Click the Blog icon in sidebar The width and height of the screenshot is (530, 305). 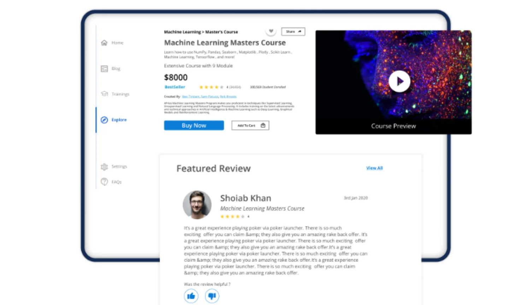pos(104,69)
